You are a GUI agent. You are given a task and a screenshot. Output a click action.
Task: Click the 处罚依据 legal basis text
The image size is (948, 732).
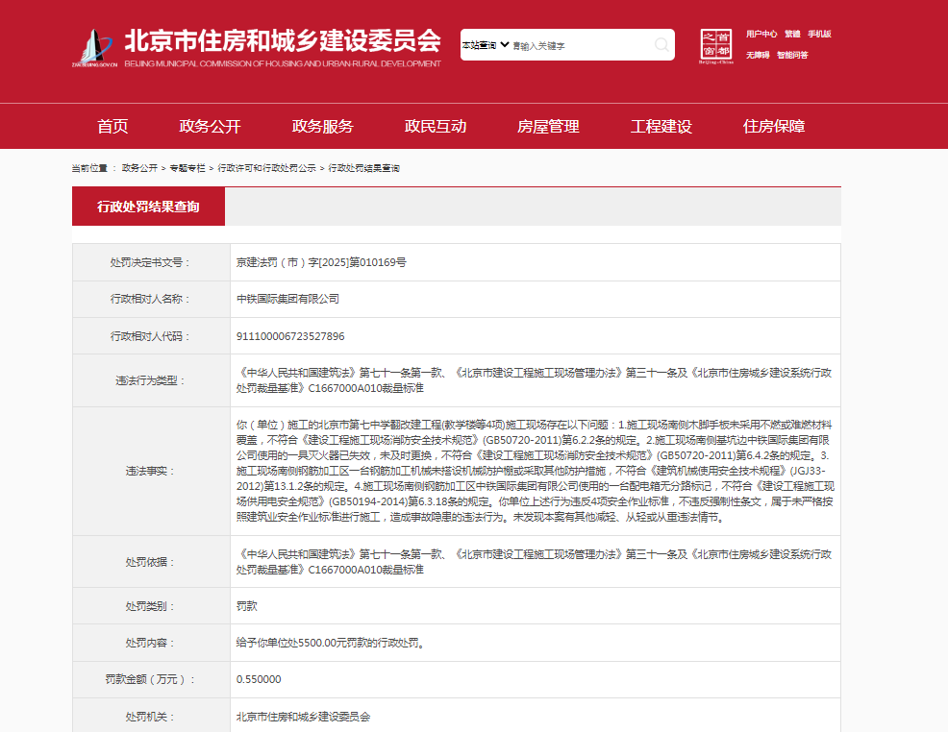534,562
